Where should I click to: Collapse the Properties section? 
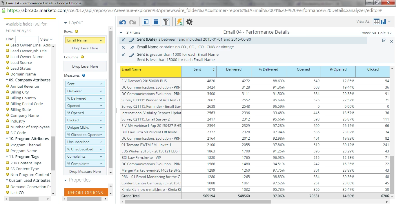coord(66,180)
